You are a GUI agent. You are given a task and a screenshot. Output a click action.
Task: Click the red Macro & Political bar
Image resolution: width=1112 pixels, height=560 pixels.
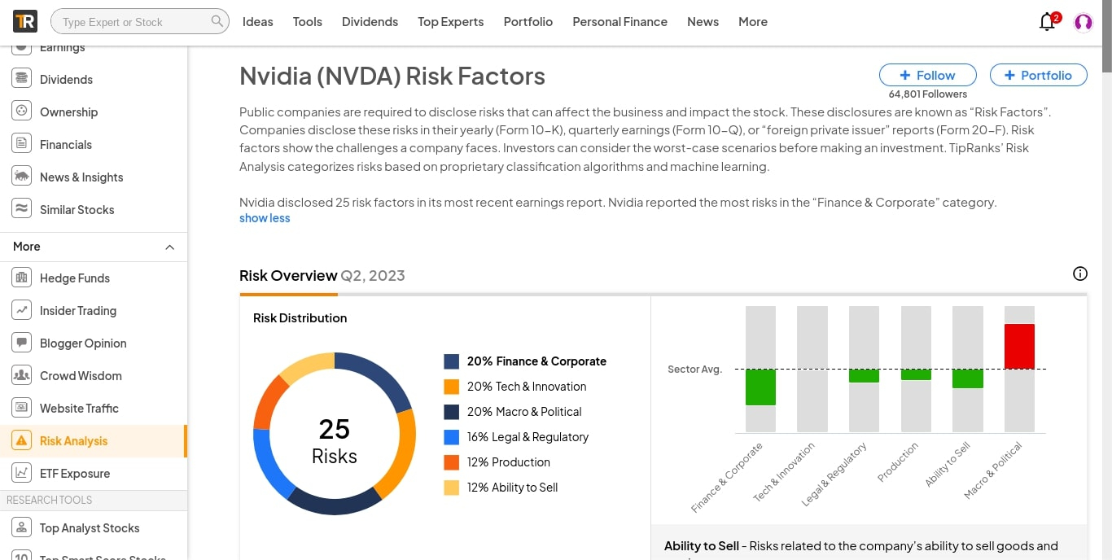(1019, 346)
